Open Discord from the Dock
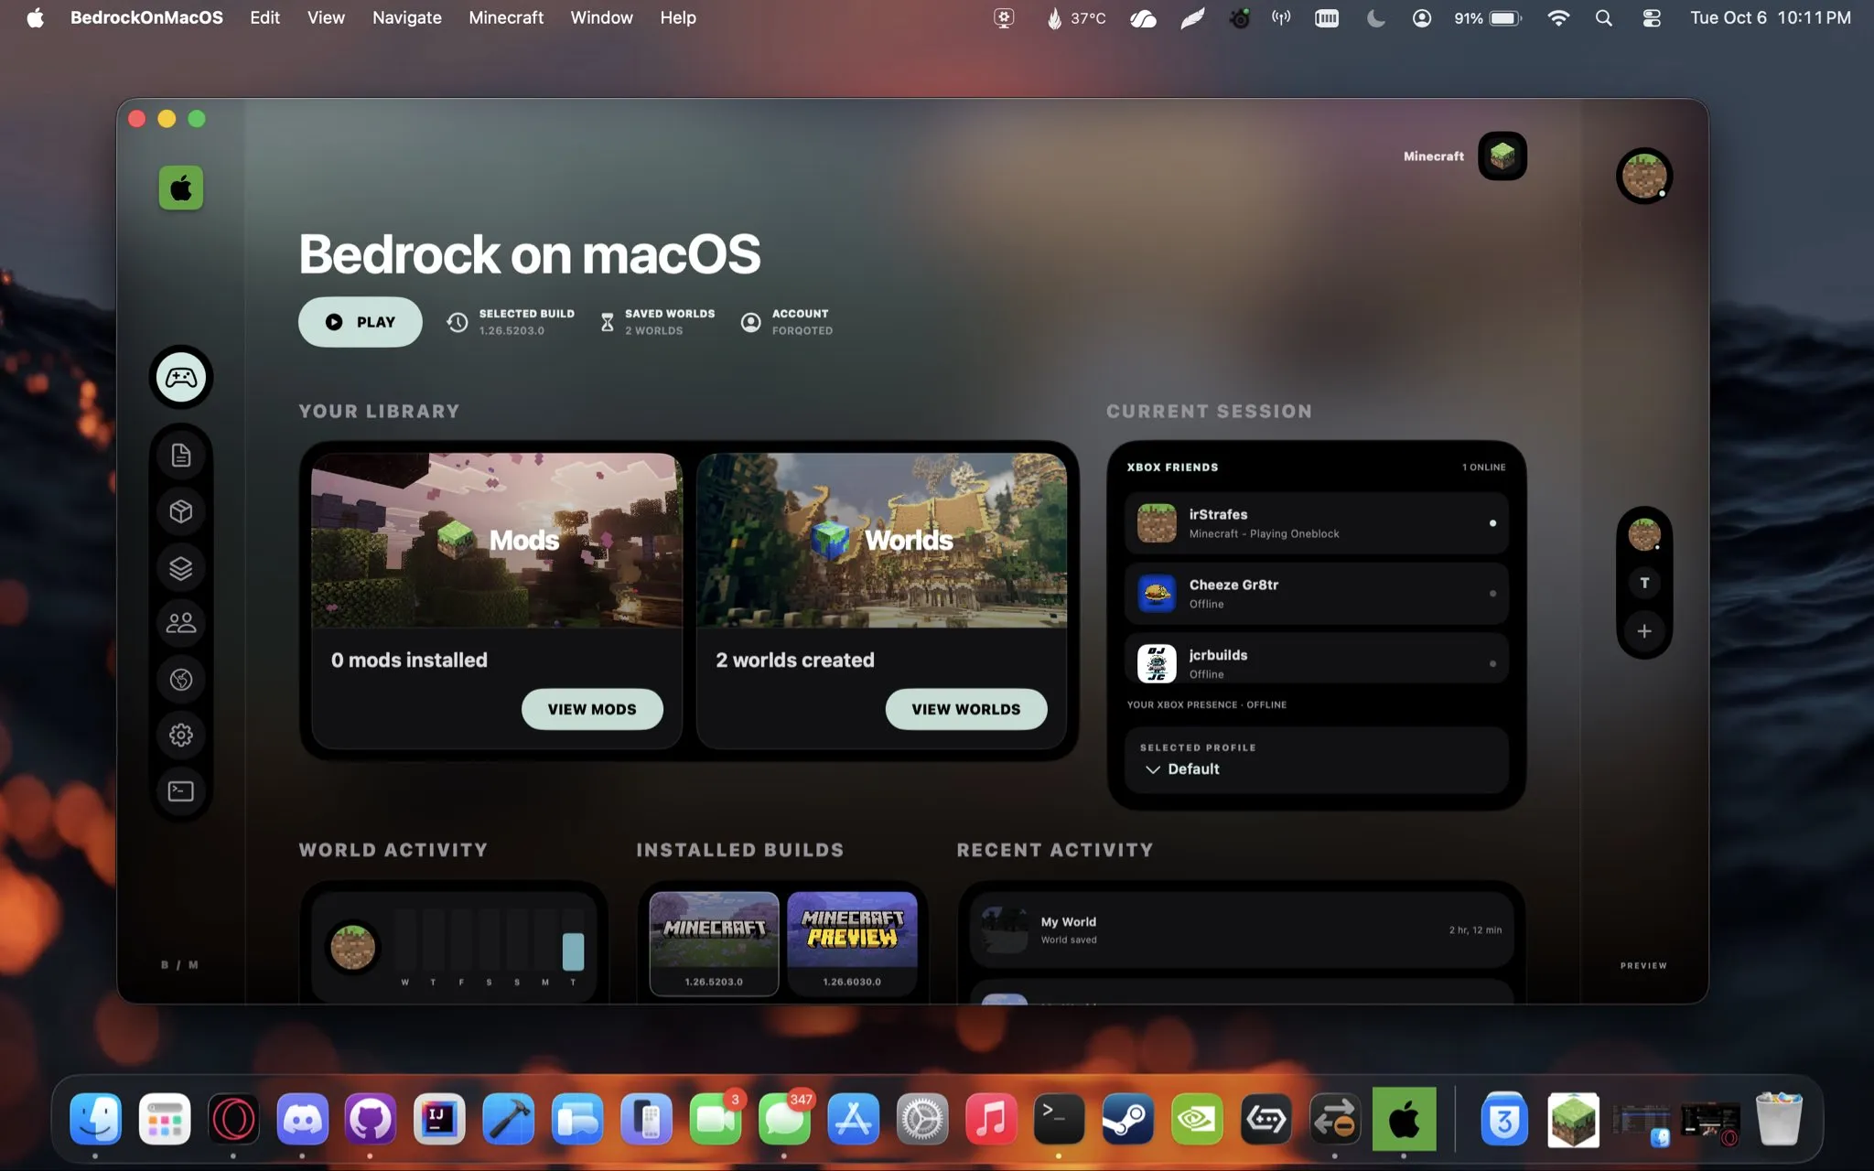 (302, 1118)
